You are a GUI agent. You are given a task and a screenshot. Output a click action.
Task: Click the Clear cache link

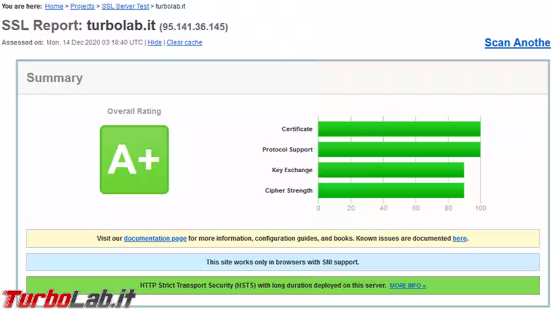tap(184, 42)
